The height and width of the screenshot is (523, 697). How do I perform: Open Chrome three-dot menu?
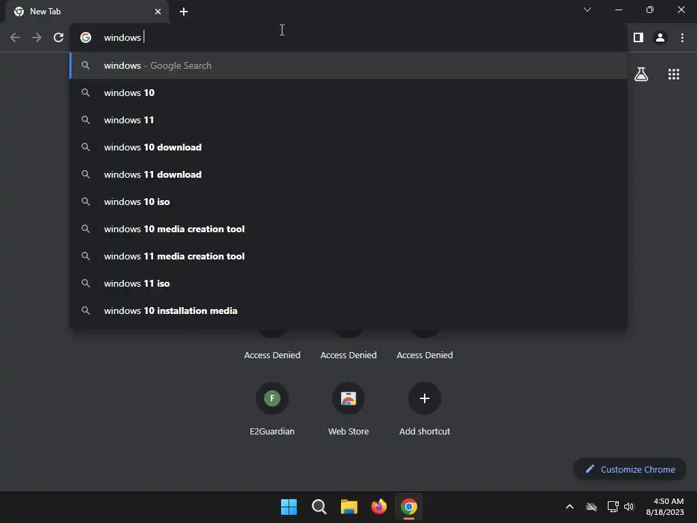[682, 37]
